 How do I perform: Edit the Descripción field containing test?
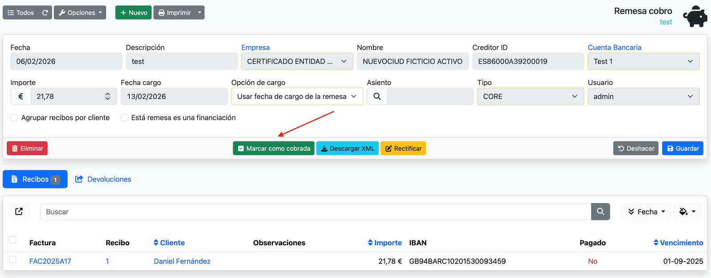click(182, 61)
